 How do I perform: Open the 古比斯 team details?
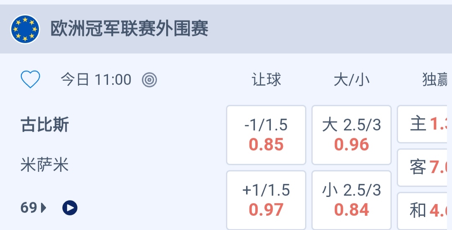45,125
